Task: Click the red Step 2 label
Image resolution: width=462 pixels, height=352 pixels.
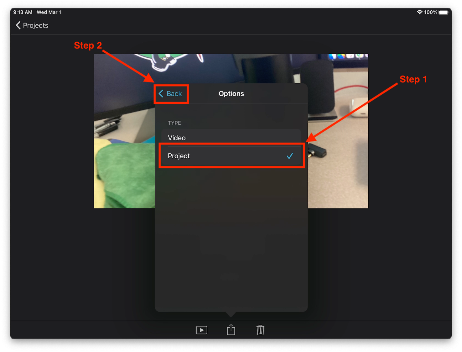Action: pyautogui.click(x=88, y=45)
